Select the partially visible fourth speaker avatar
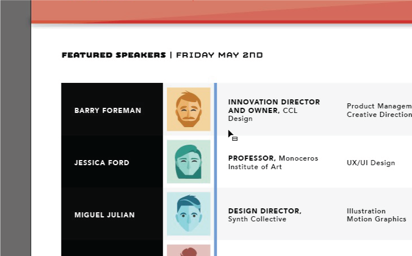 pyautogui.click(x=188, y=250)
